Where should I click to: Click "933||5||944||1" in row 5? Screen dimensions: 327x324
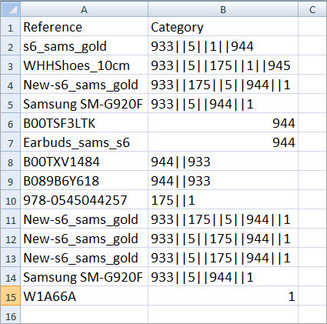point(223,104)
